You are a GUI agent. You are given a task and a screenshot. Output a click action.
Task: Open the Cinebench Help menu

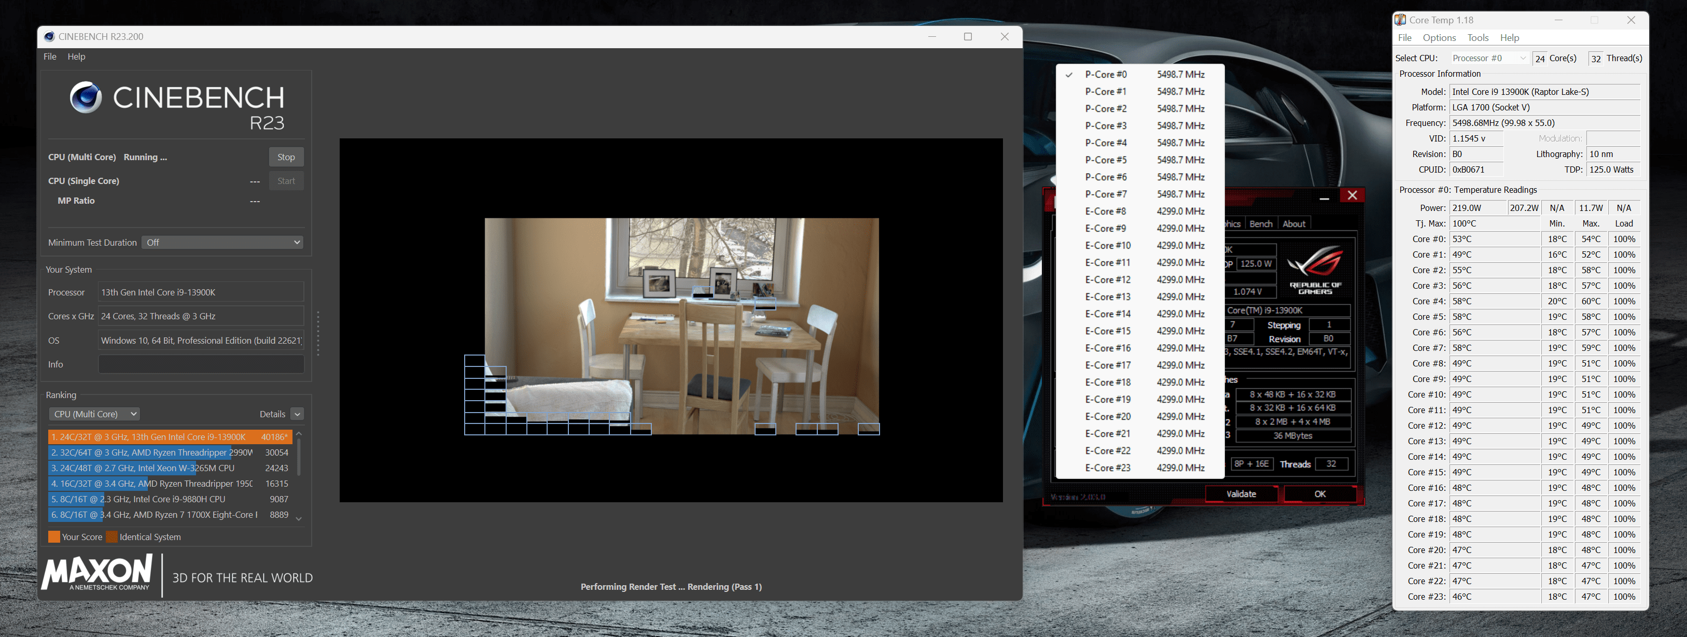[x=77, y=57]
